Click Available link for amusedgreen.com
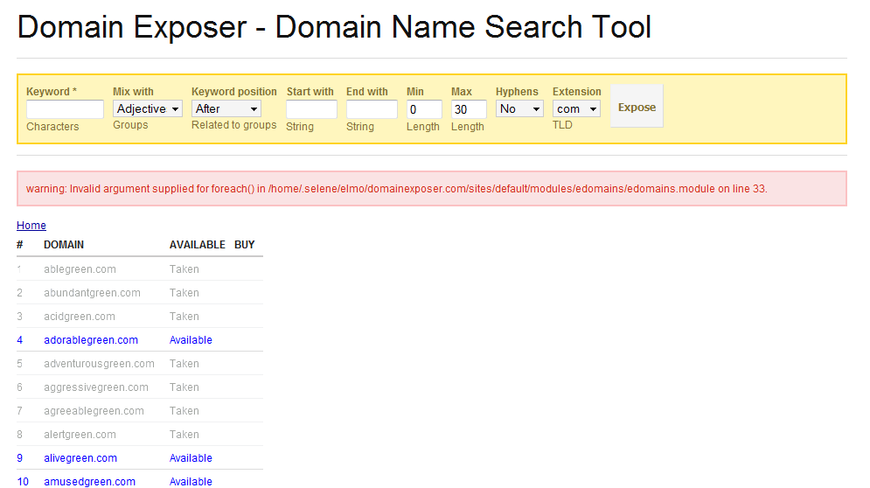The height and width of the screenshot is (488, 870). [x=191, y=481]
